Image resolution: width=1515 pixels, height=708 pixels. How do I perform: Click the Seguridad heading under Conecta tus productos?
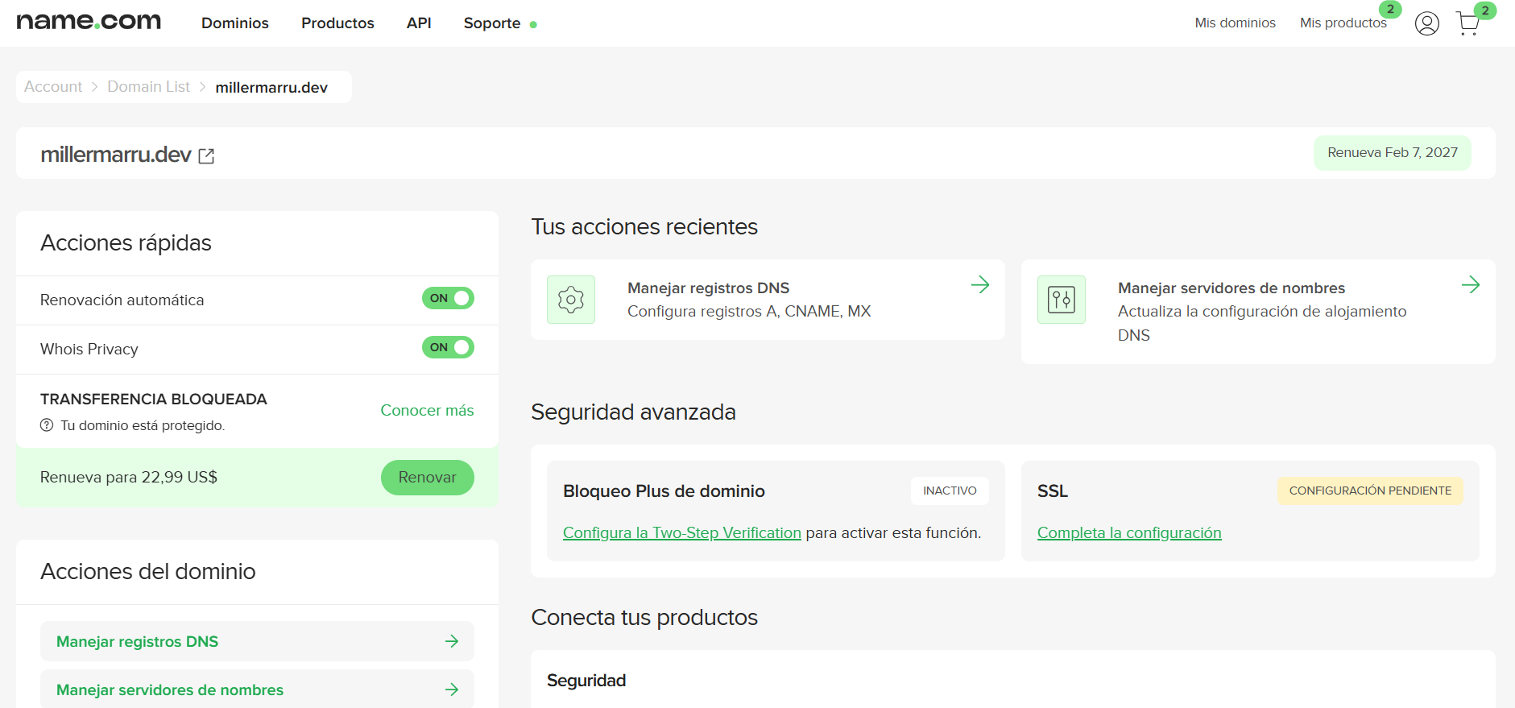point(586,681)
